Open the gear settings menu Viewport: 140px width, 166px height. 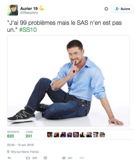[106, 9]
